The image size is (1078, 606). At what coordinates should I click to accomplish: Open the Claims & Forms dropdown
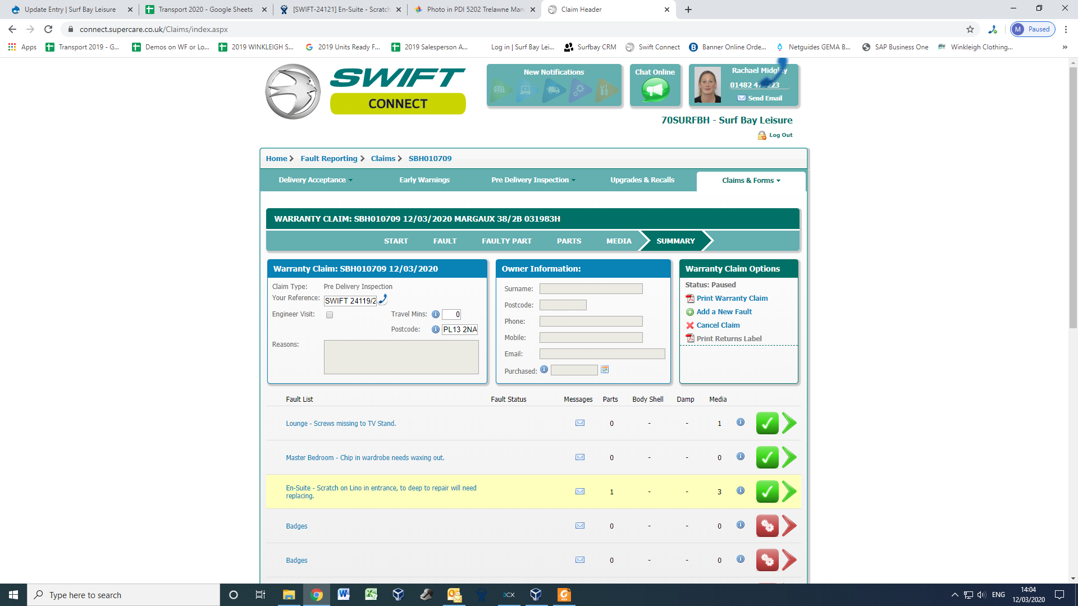(x=751, y=181)
